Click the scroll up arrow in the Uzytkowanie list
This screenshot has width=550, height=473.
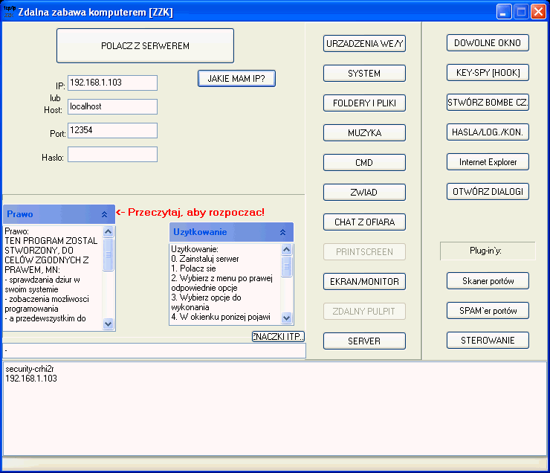pos(287,249)
